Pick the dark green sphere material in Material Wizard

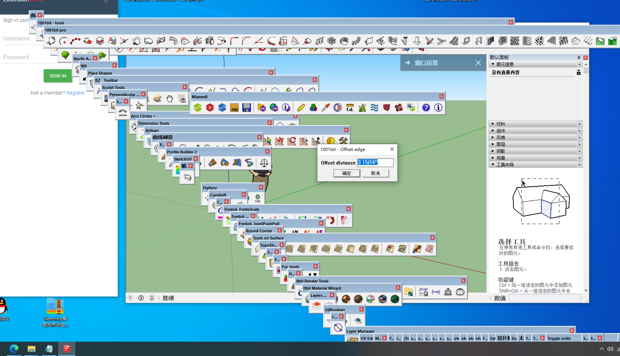(395, 299)
